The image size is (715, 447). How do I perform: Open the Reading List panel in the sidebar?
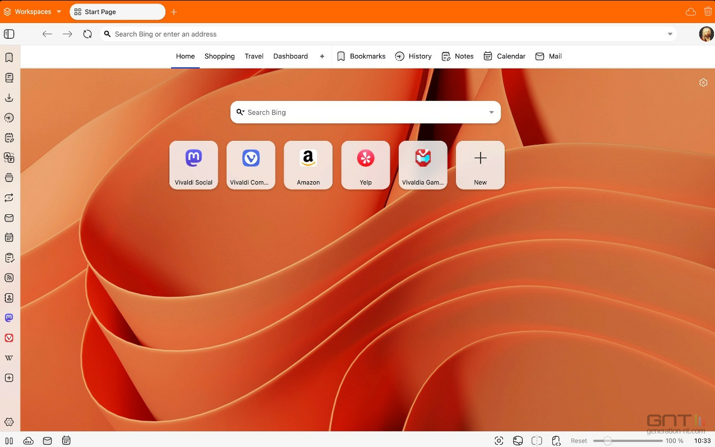pos(9,77)
